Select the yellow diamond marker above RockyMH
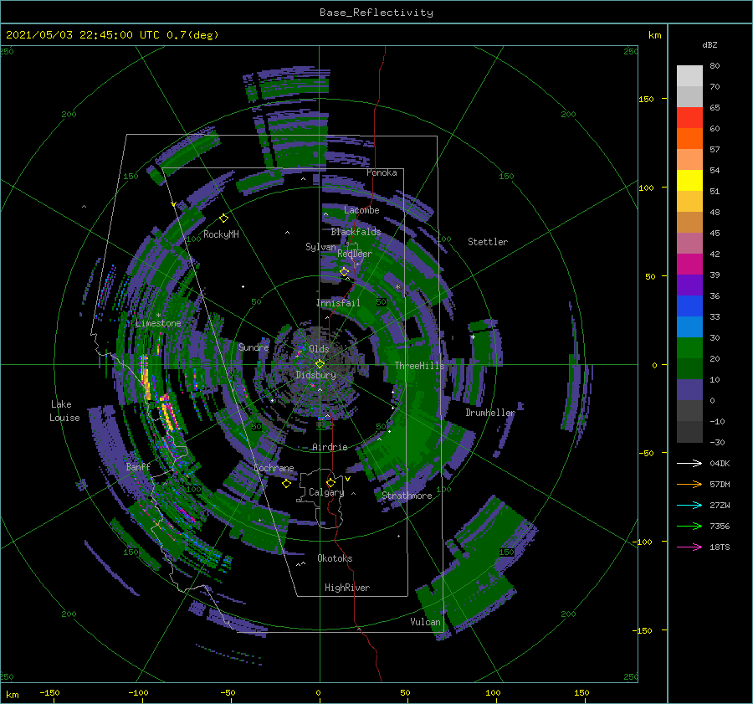The image size is (753, 704). 223,218
